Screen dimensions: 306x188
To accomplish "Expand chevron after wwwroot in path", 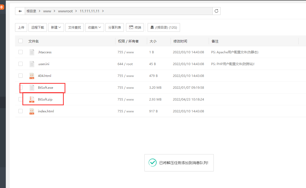I will 76,11.
